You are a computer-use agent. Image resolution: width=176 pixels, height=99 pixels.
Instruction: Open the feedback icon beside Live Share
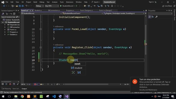click(174, 6)
